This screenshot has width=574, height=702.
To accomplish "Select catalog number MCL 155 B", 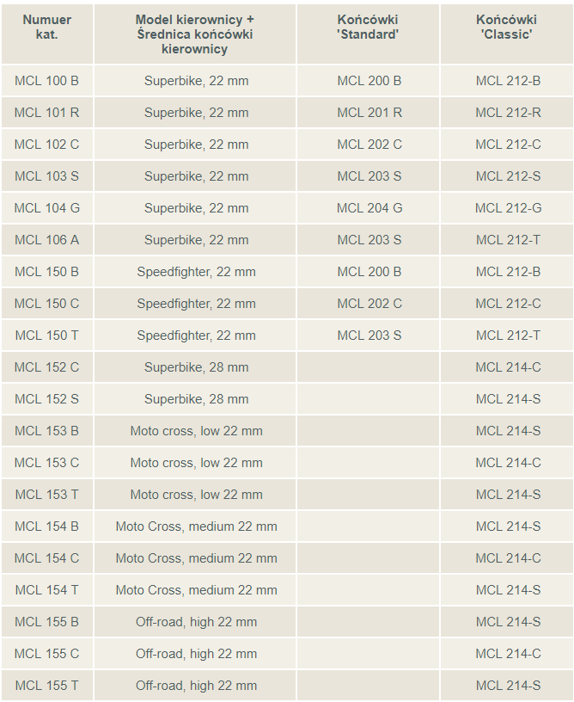I will (x=47, y=622).
